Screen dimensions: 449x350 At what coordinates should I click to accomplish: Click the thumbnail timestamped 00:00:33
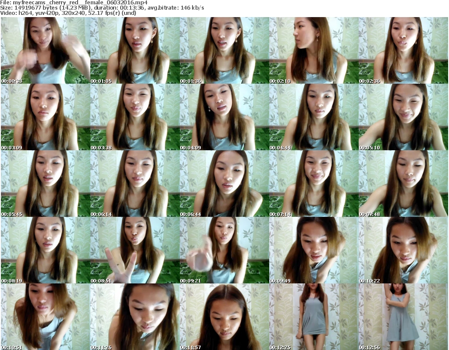point(45,50)
